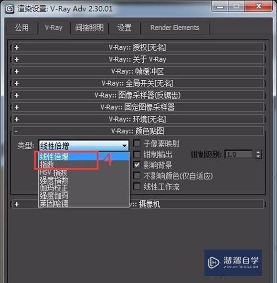
Task: Enable 不影响颜色(仅自适应) checkbox
Action: (137, 176)
